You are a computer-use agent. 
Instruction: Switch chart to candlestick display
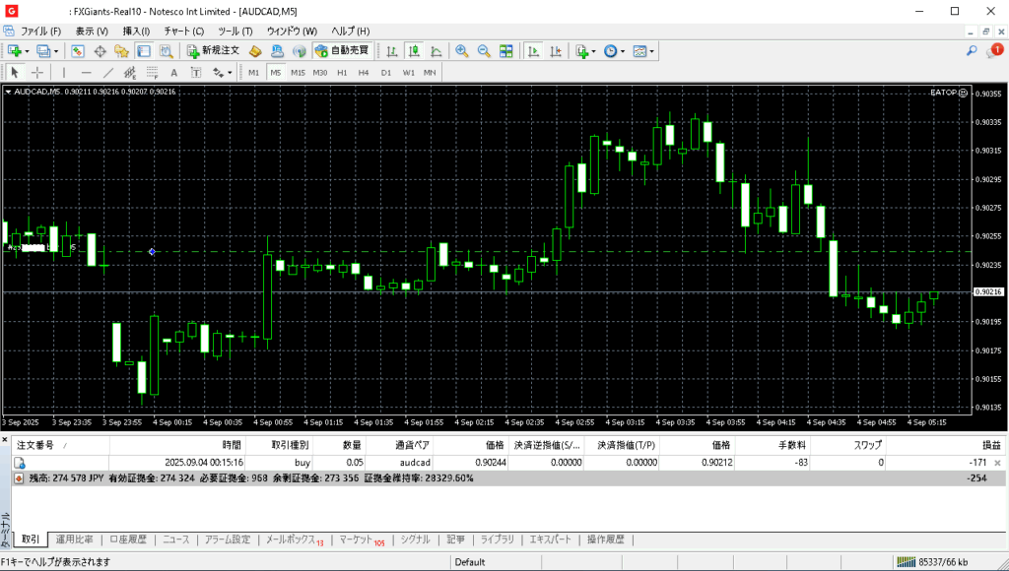coord(415,50)
